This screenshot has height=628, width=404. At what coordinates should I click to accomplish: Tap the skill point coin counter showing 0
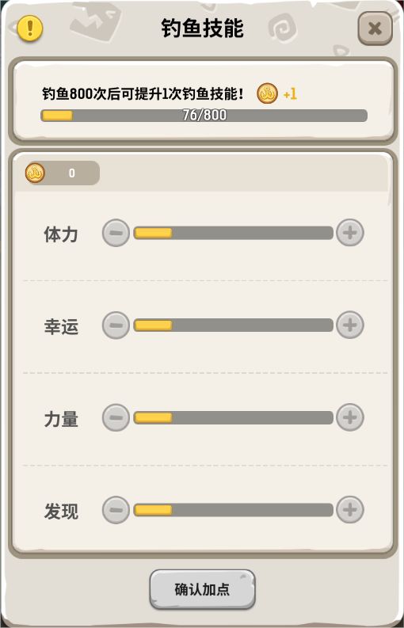pos(62,173)
